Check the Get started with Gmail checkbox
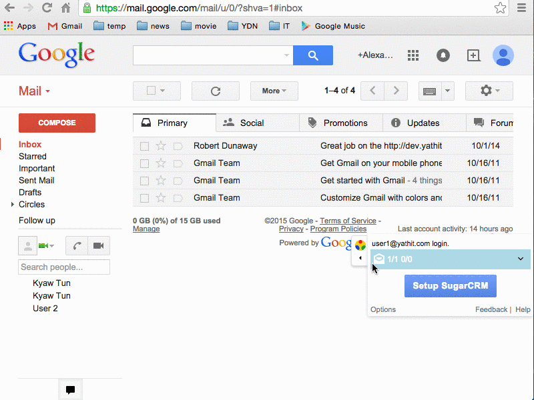 (144, 181)
